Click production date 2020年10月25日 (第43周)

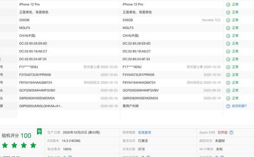[81, 132]
